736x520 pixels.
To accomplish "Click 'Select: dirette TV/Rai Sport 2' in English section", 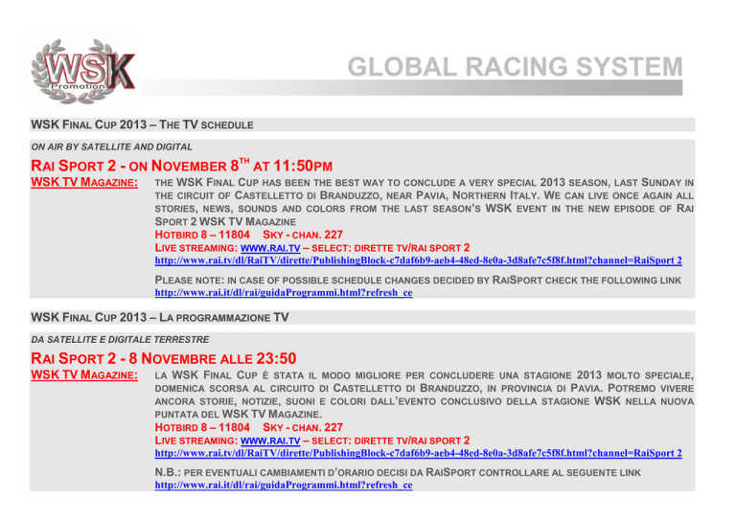I will (391, 248).
